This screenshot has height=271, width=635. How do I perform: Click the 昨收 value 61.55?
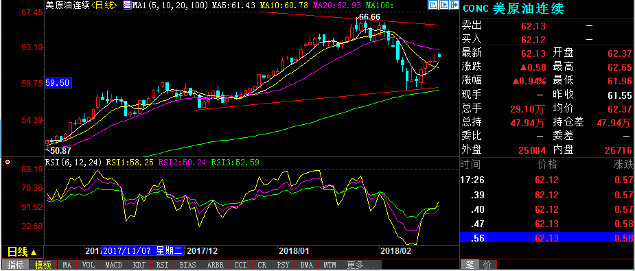[x=620, y=95]
